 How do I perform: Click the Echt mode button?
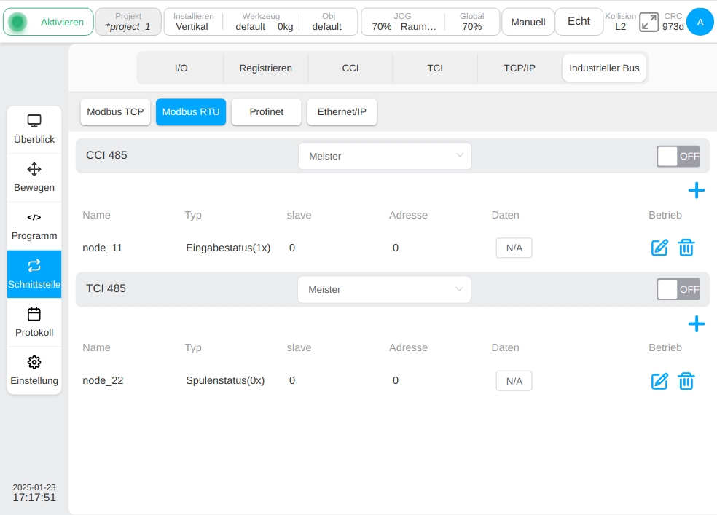pos(579,21)
